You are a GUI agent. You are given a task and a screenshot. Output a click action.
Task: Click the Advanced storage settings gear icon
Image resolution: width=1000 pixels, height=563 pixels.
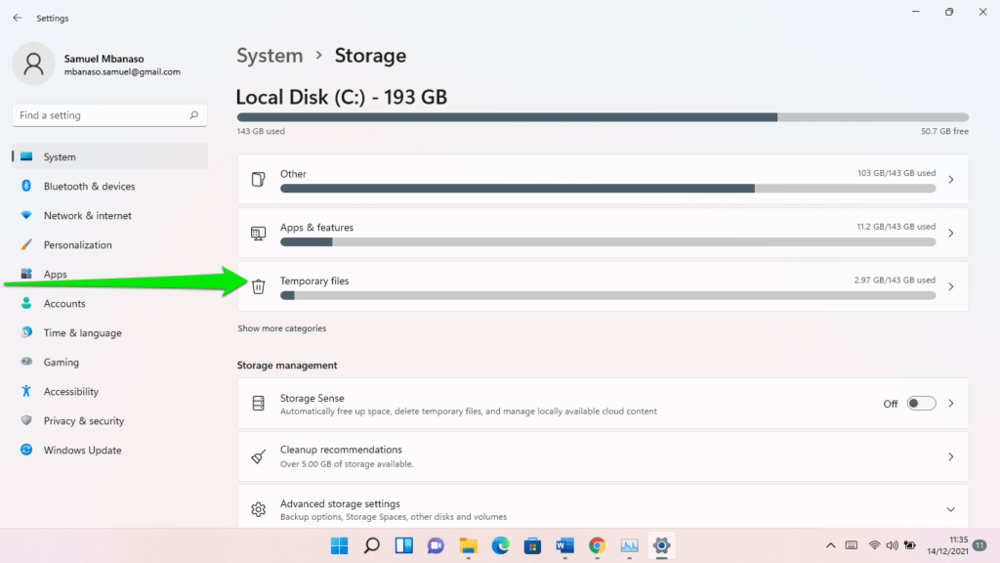coord(258,509)
